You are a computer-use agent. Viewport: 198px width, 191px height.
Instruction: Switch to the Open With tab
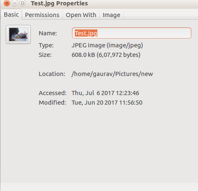click(81, 15)
